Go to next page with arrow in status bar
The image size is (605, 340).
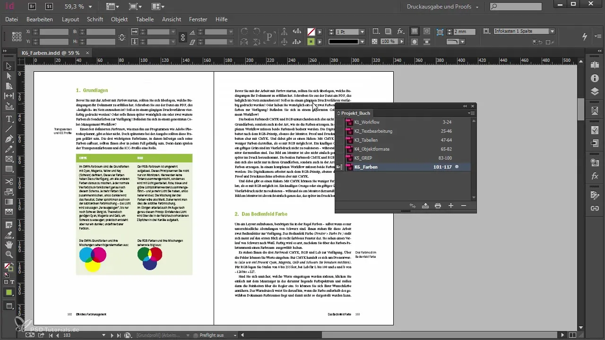point(112,335)
